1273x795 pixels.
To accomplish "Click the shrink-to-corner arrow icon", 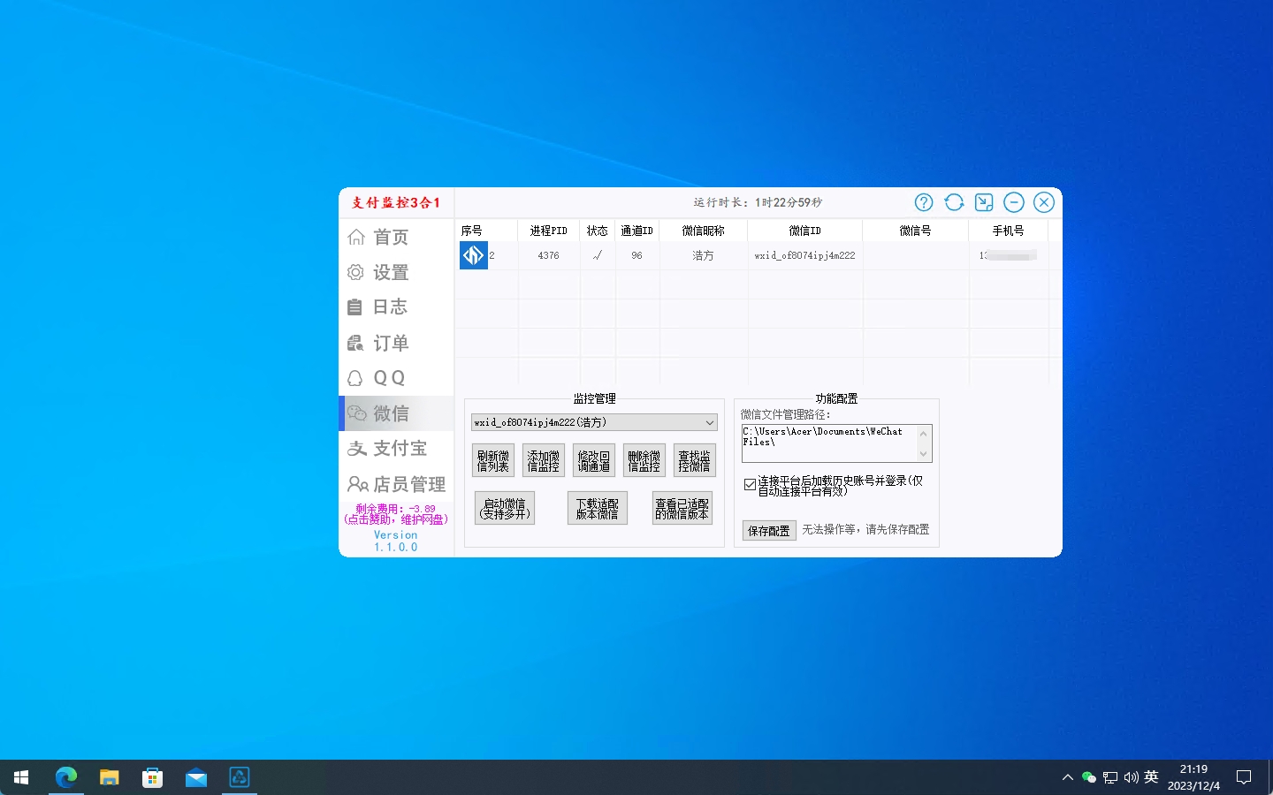I will pyautogui.click(x=984, y=202).
